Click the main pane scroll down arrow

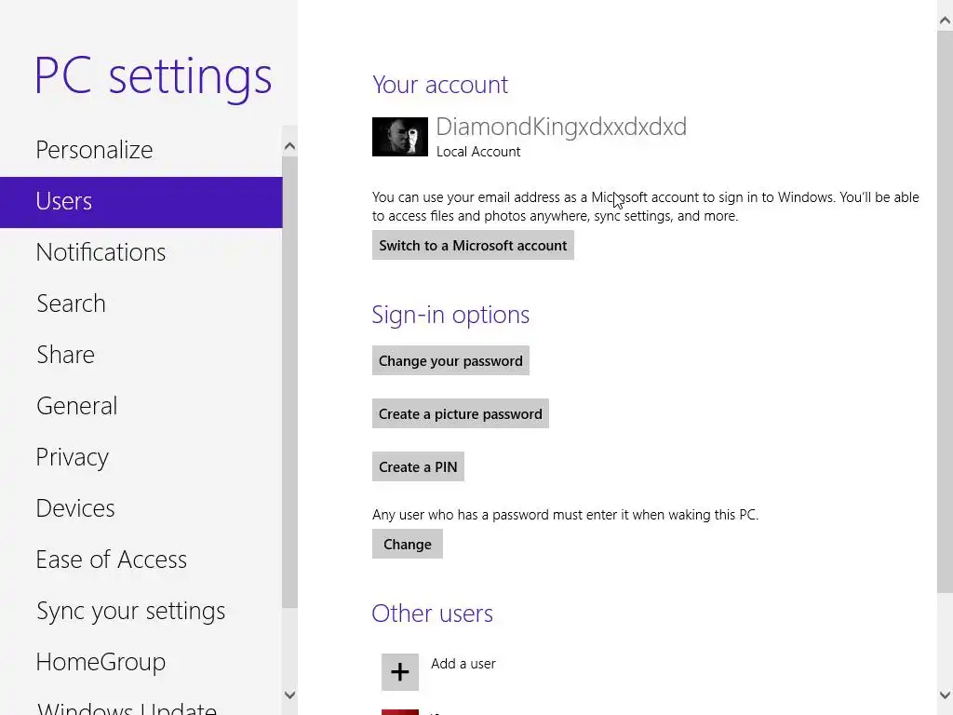[x=946, y=695]
